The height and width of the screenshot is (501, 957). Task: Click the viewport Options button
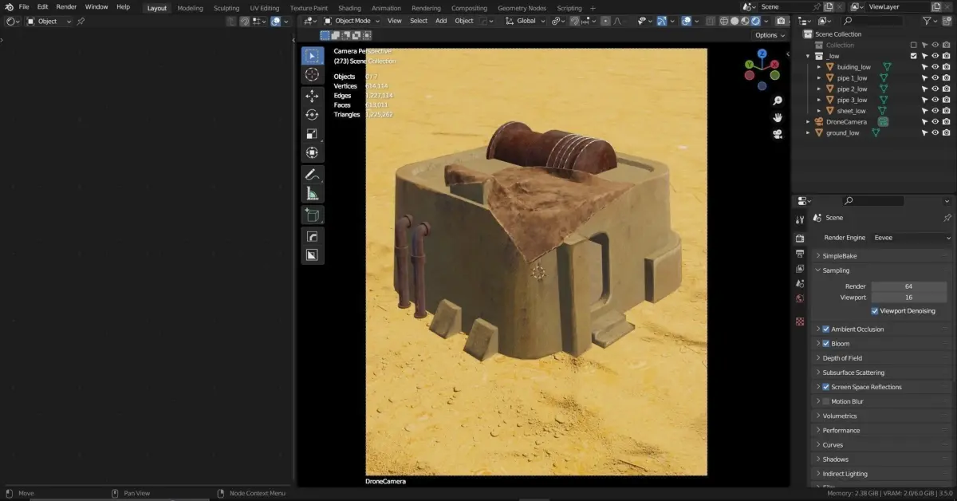770,35
